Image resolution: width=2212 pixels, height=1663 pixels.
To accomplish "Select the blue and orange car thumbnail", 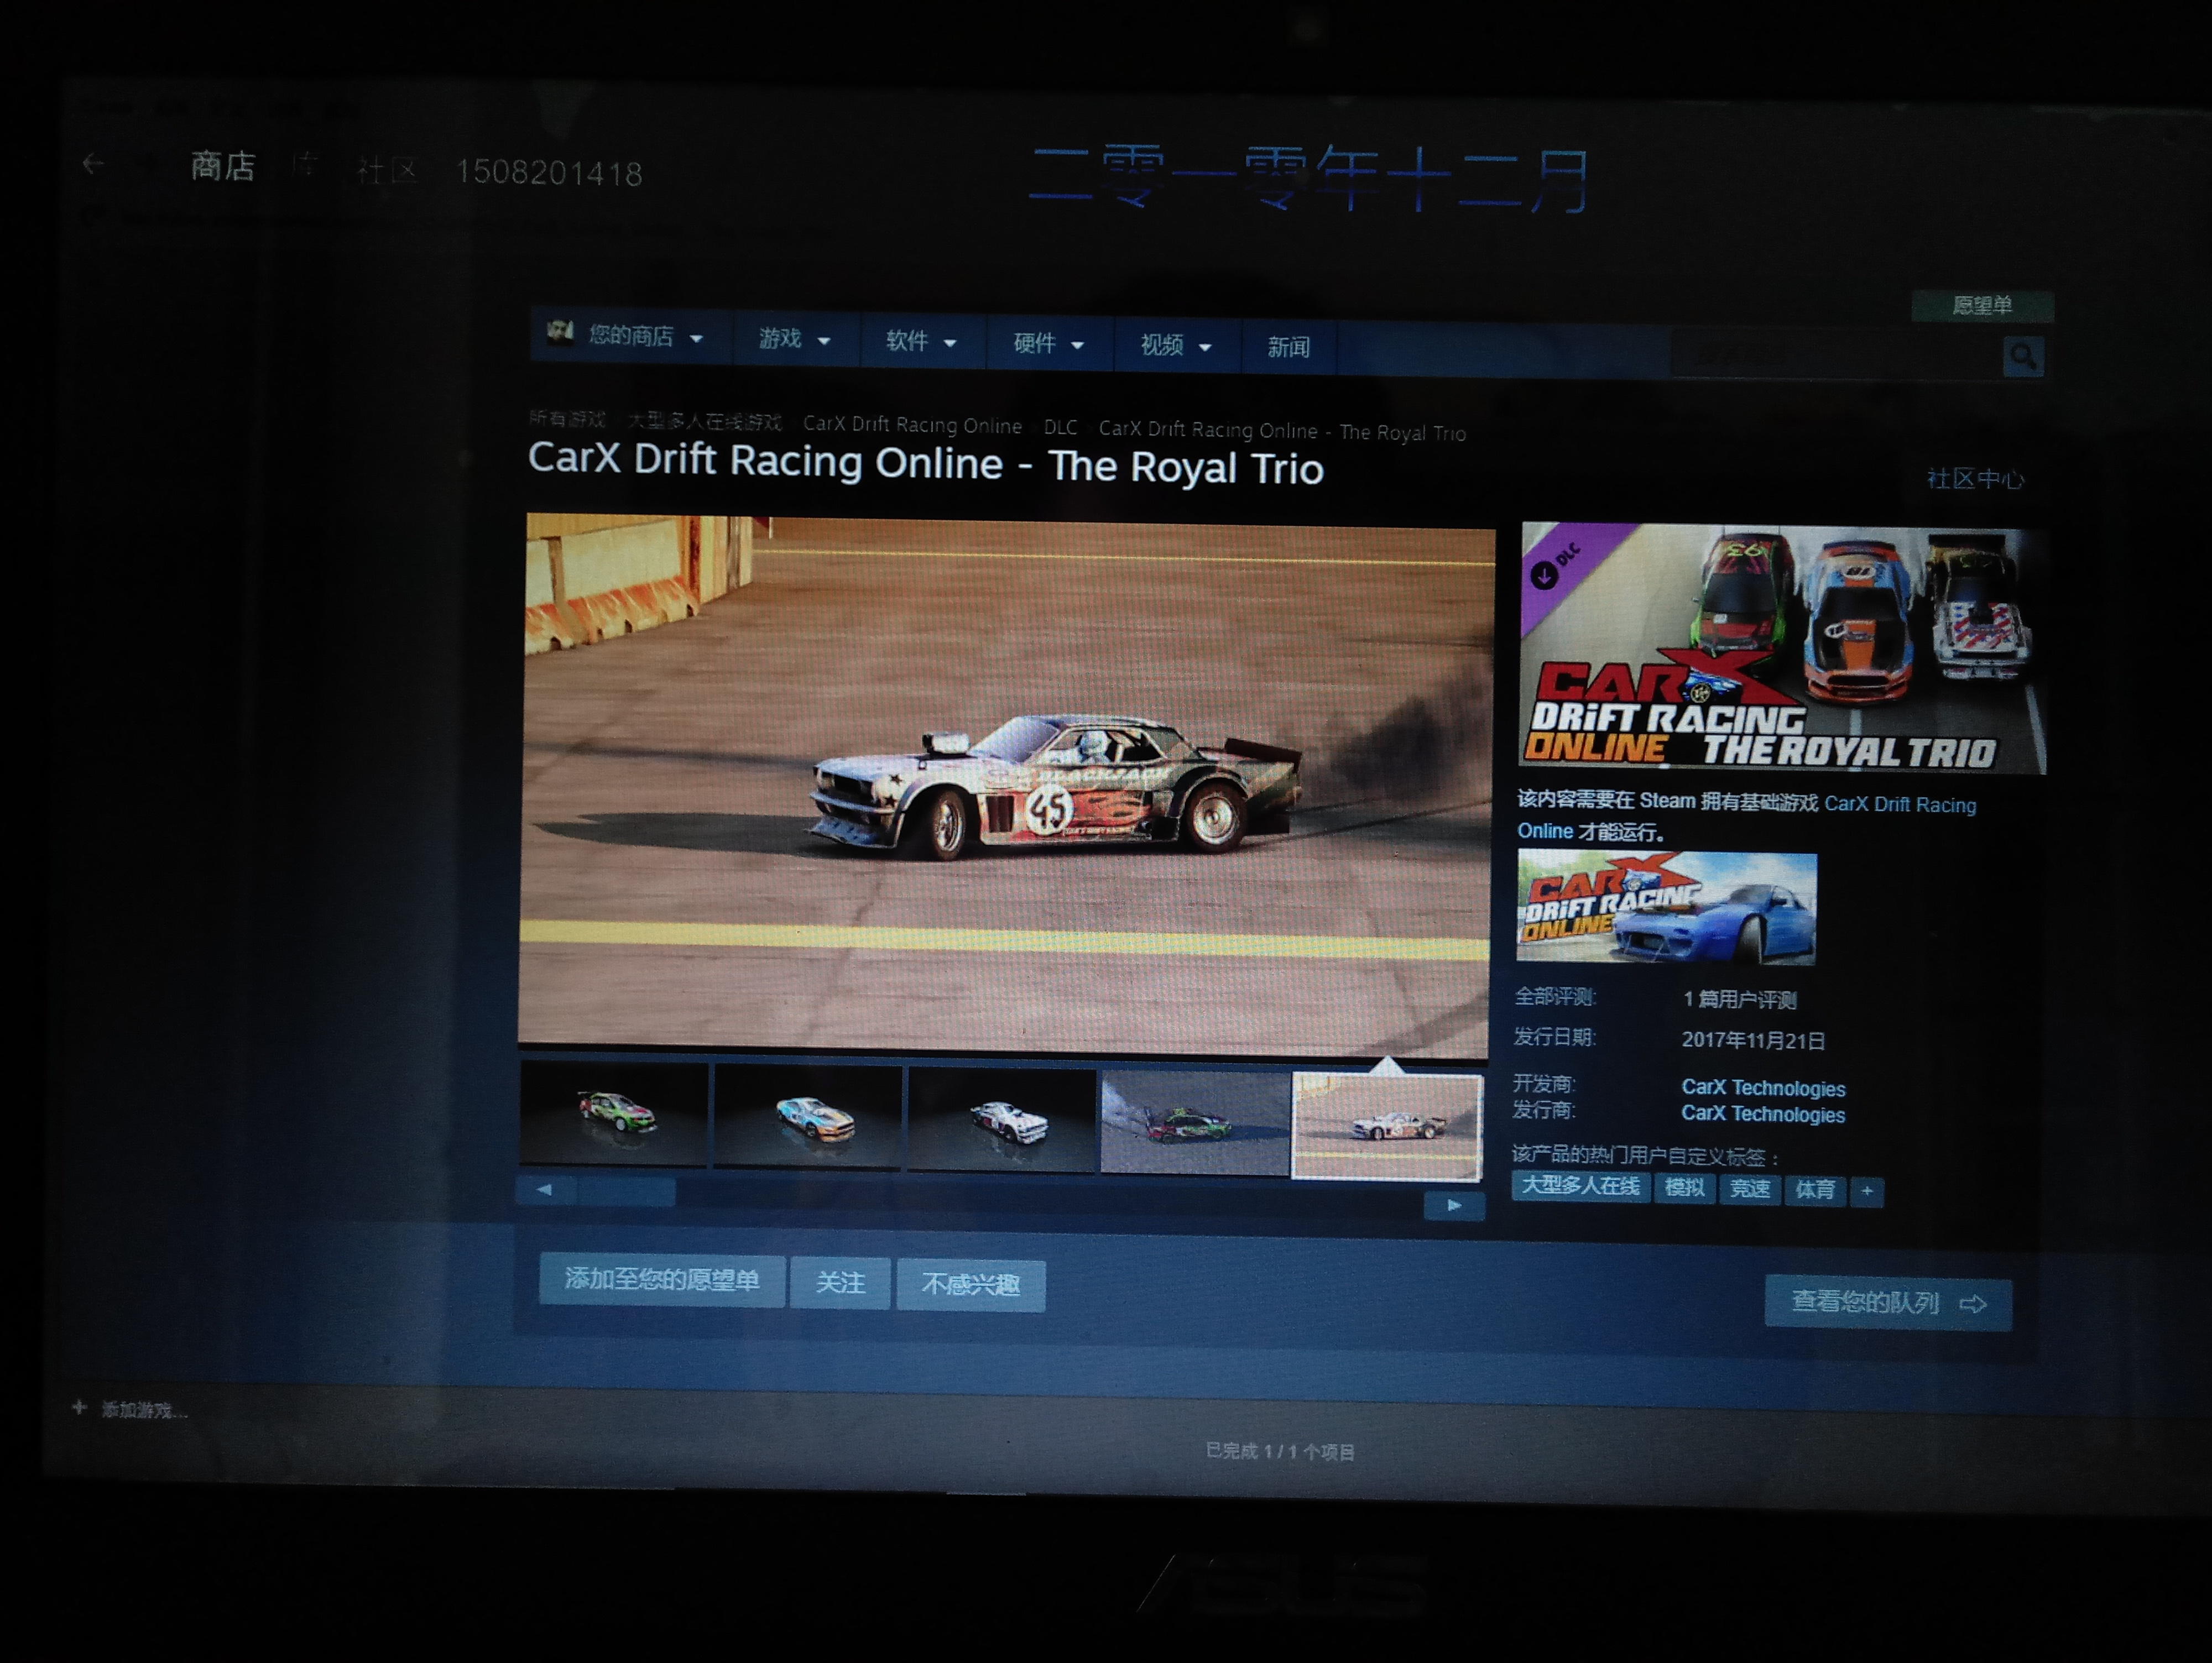I will tap(808, 1117).
